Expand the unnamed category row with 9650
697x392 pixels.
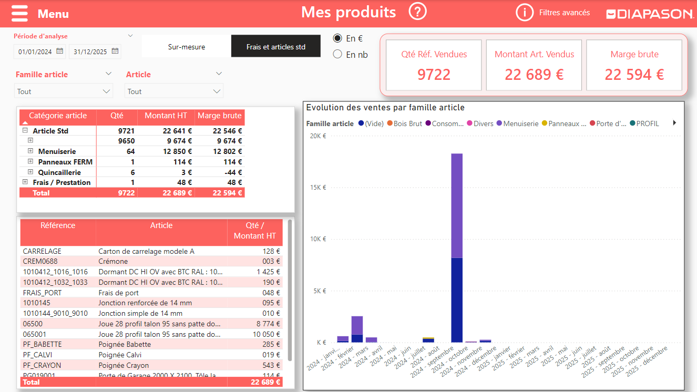30,141
